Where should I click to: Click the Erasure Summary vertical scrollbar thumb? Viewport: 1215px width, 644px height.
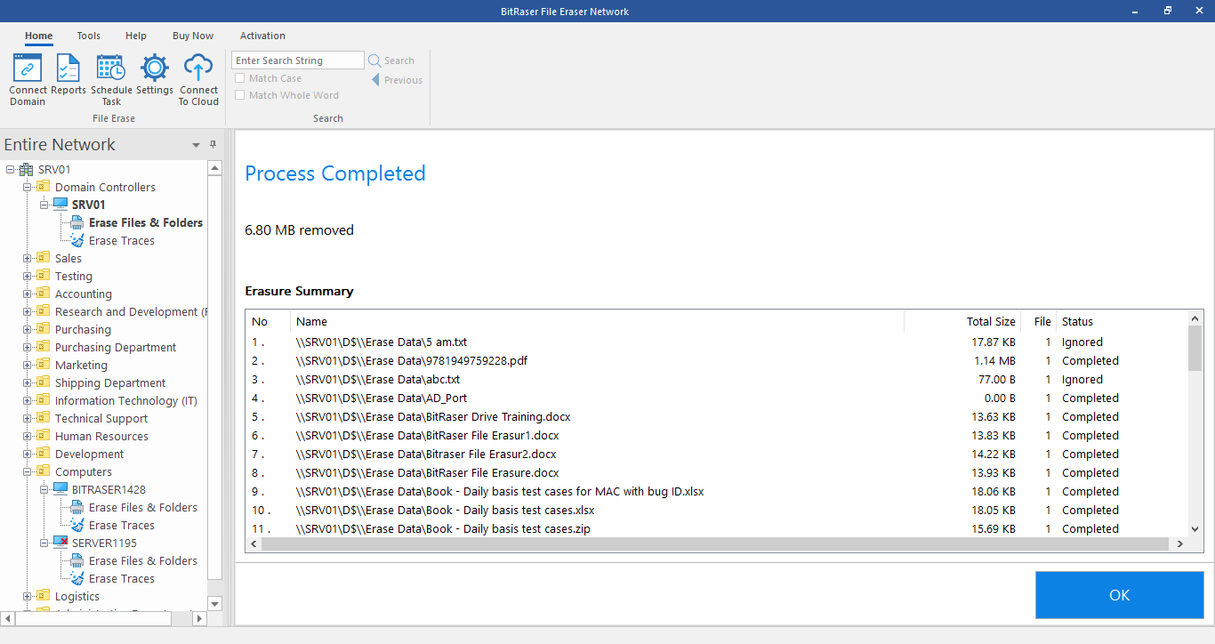point(1195,347)
